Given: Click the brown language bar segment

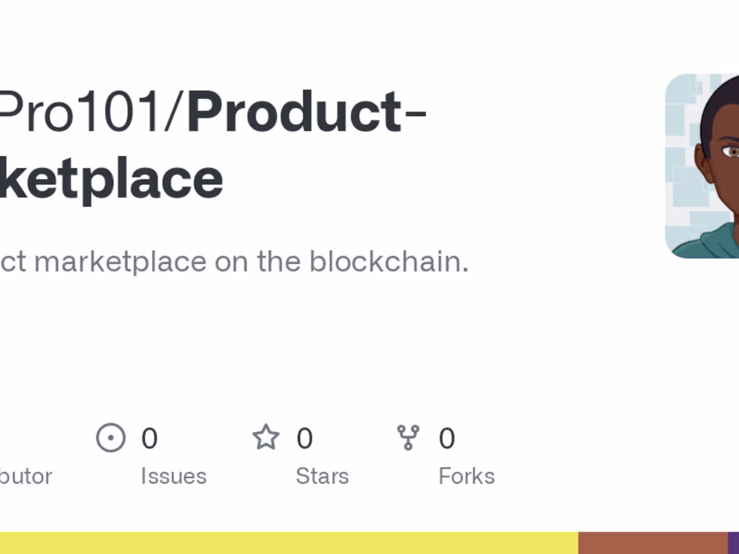Looking at the screenshot, I should (653, 543).
